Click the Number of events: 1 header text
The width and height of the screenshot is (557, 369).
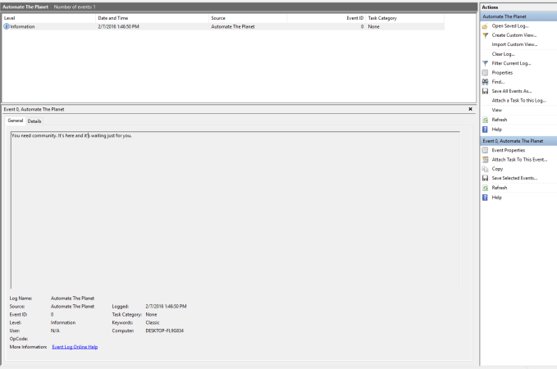point(75,7)
